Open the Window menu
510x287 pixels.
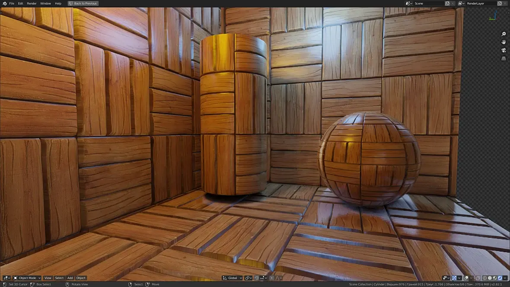click(x=45, y=3)
